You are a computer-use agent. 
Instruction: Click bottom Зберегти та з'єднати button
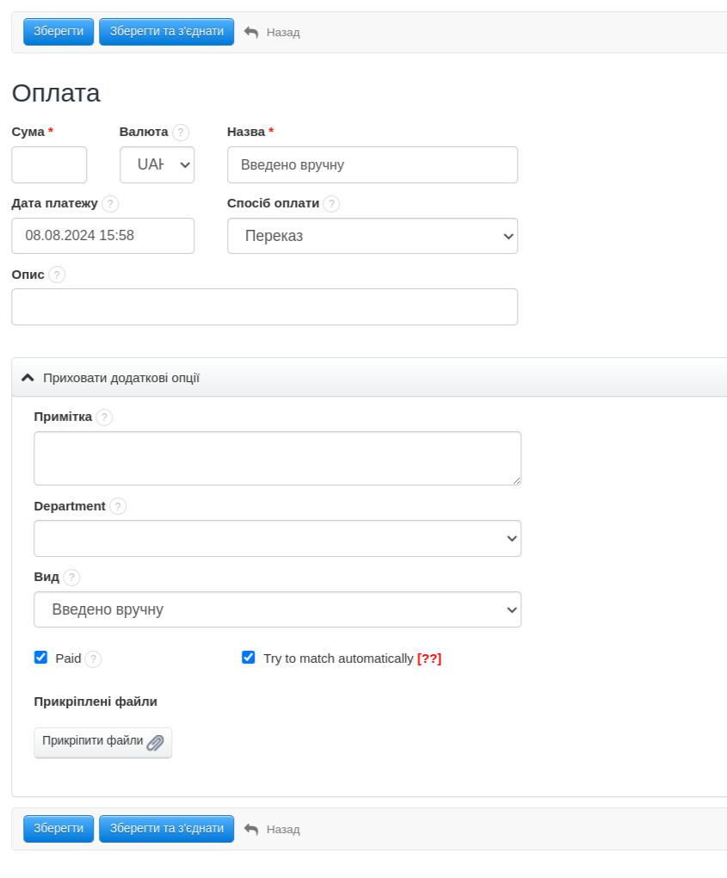pyautogui.click(x=166, y=829)
